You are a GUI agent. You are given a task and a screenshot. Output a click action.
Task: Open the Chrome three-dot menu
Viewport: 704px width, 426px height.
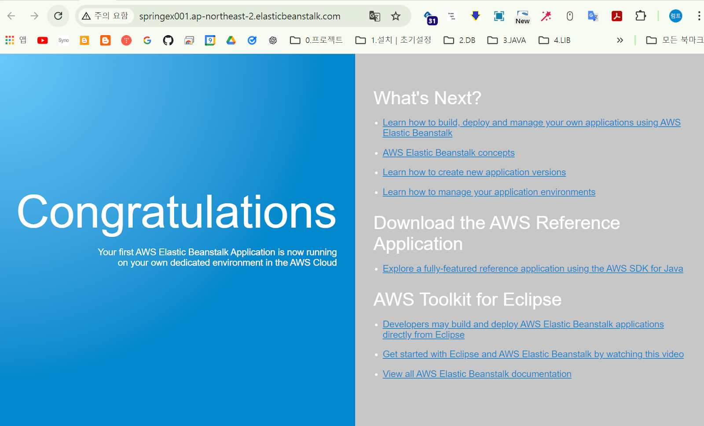pyautogui.click(x=699, y=16)
